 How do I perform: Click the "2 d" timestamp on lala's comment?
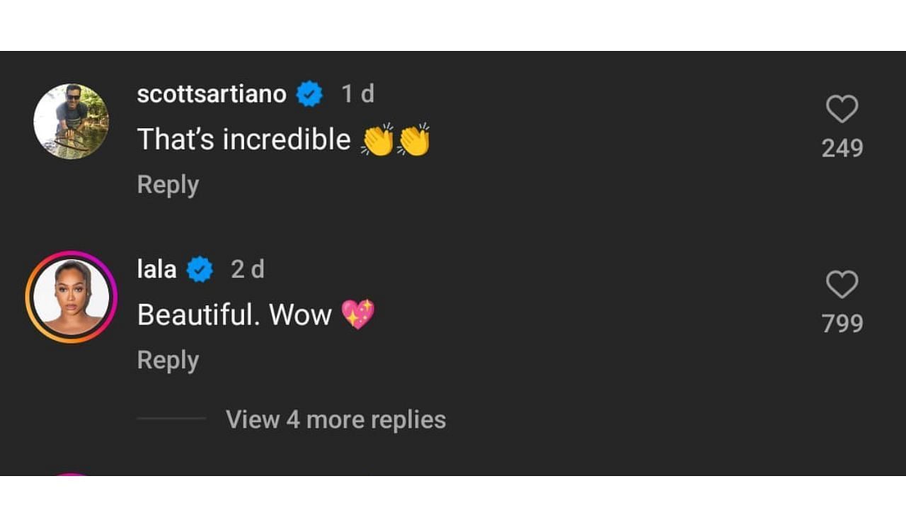pyautogui.click(x=247, y=270)
